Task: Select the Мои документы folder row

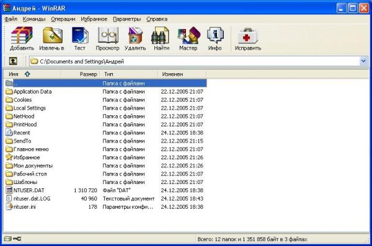Action: click(105, 165)
